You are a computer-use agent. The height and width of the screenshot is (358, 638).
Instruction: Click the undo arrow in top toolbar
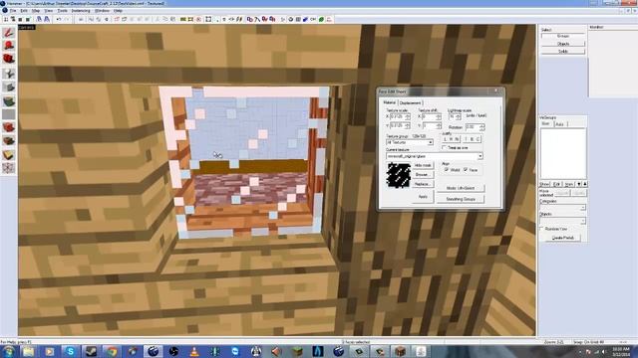(x=59, y=19)
